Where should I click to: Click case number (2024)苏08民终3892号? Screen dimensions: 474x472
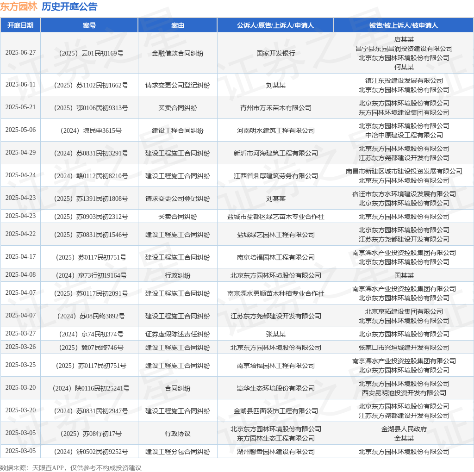click(x=91, y=317)
